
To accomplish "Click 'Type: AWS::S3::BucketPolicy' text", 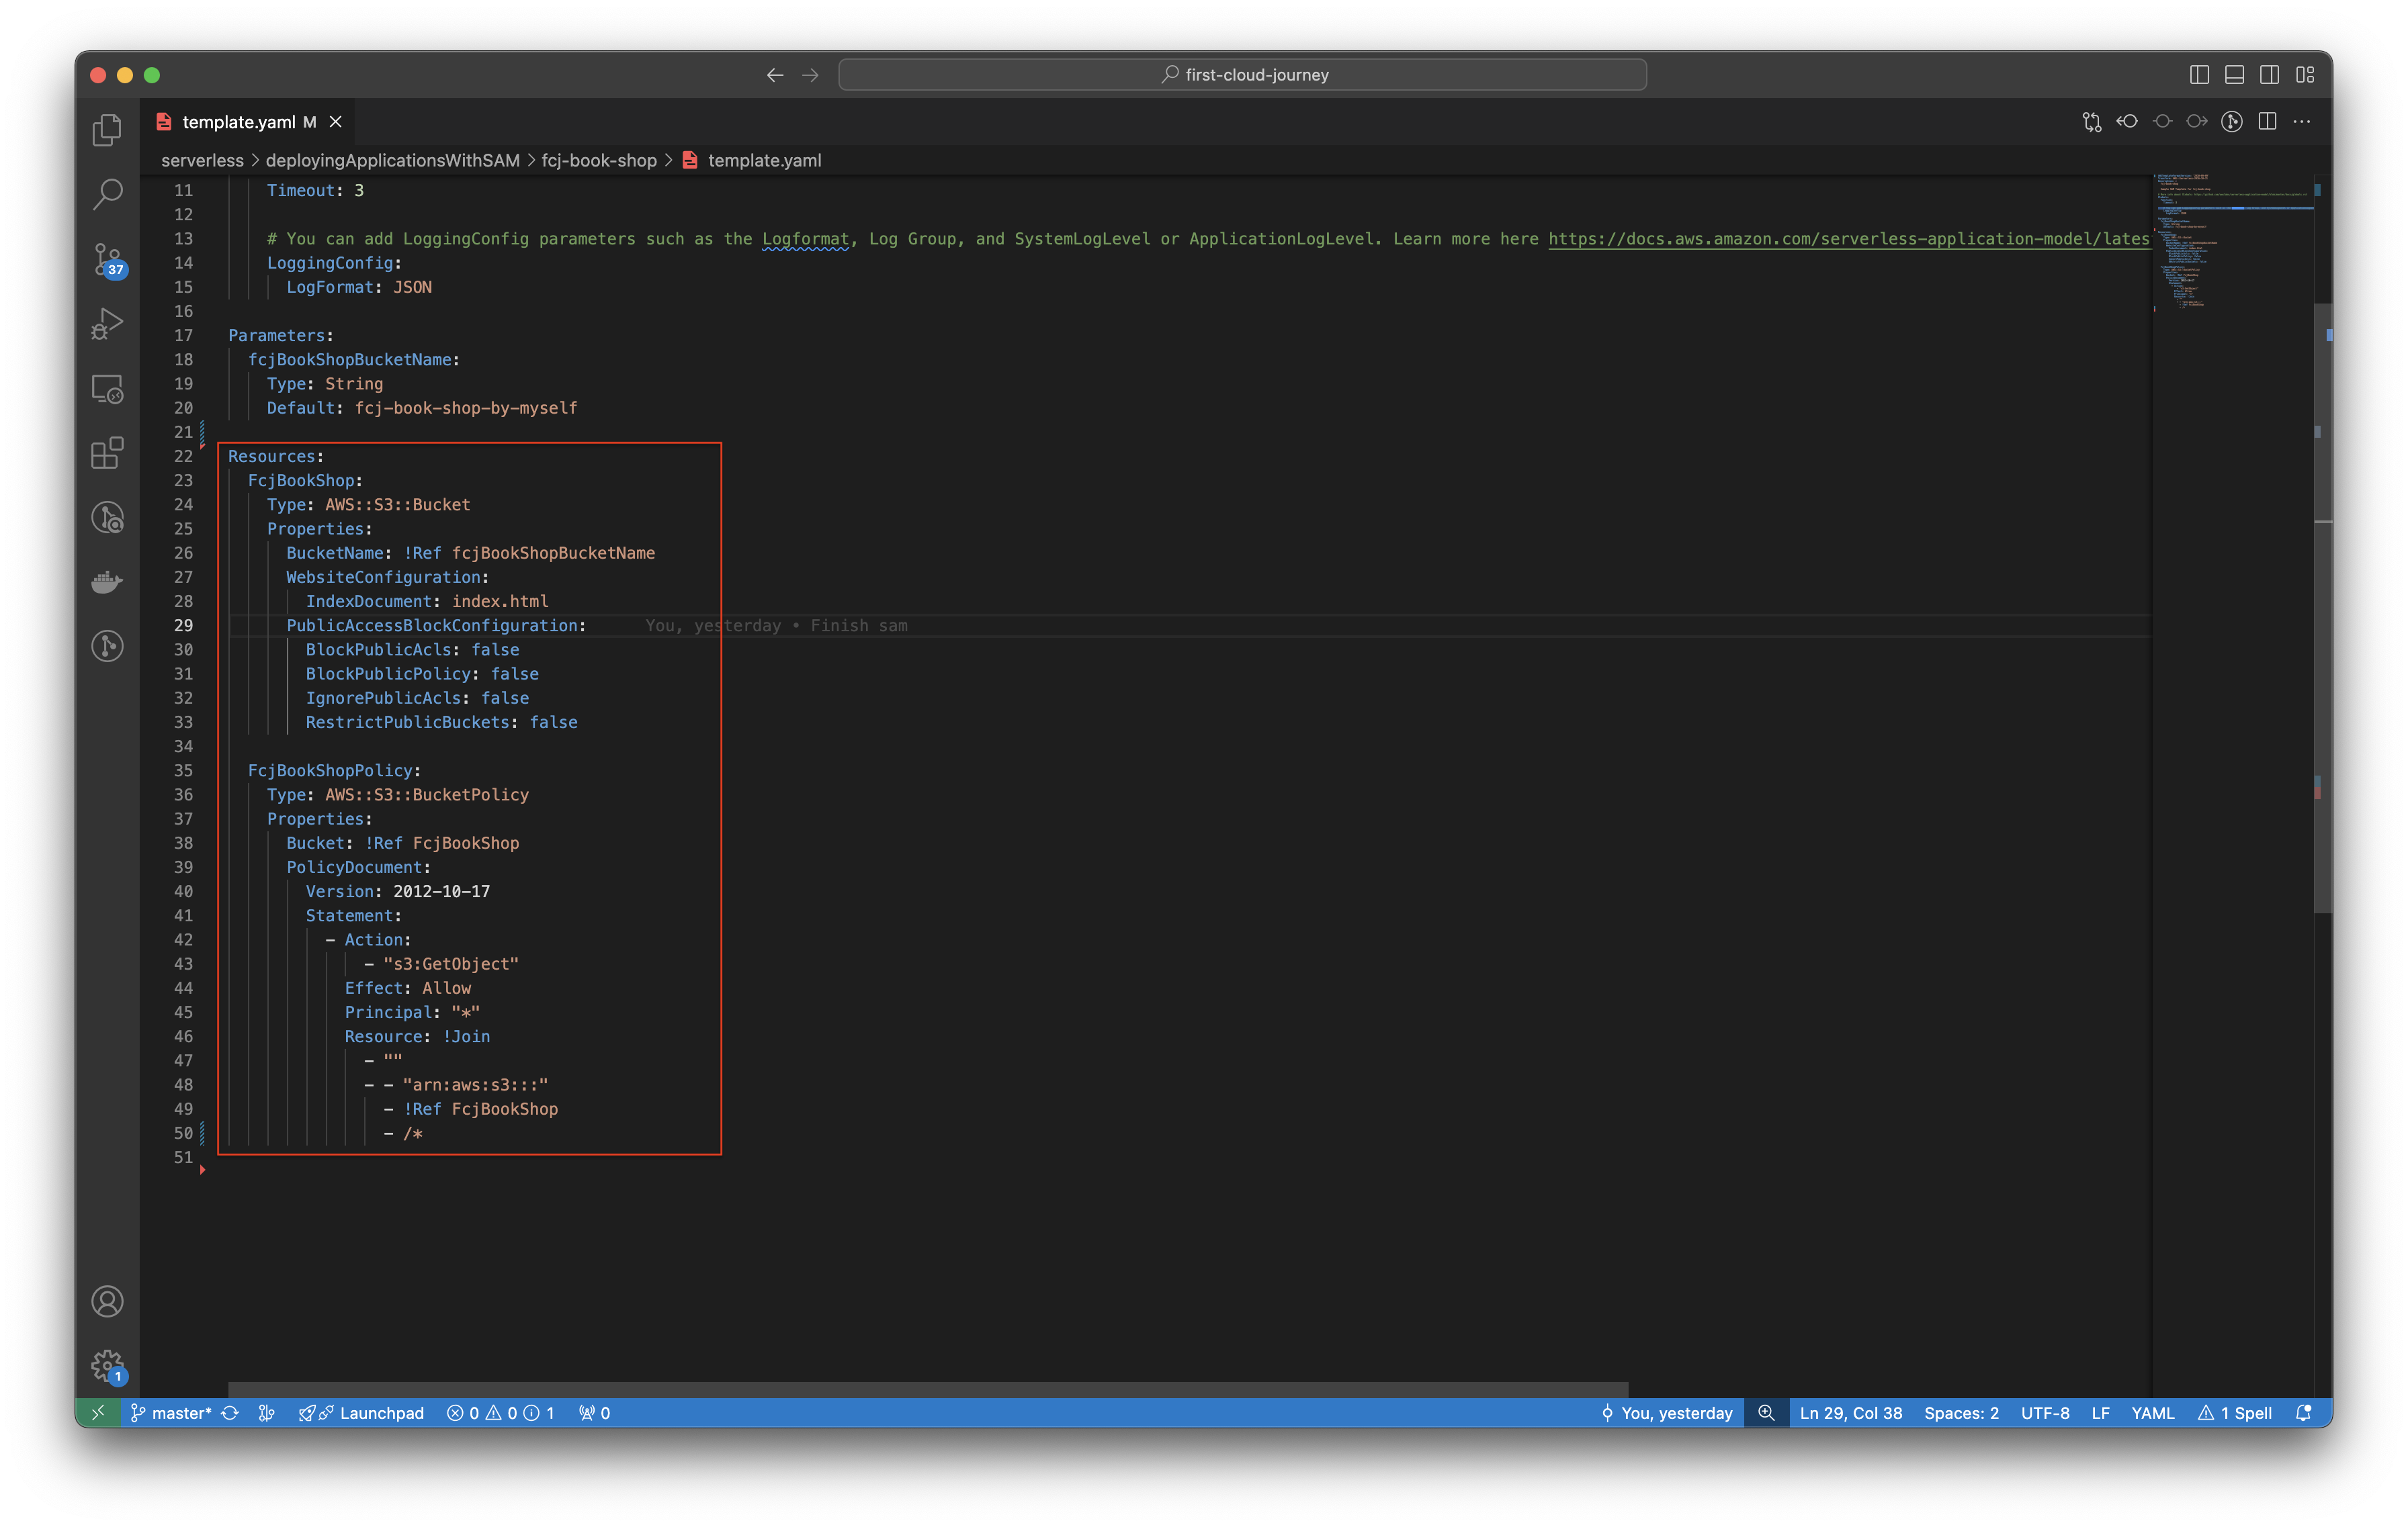I will click(398, 796).
